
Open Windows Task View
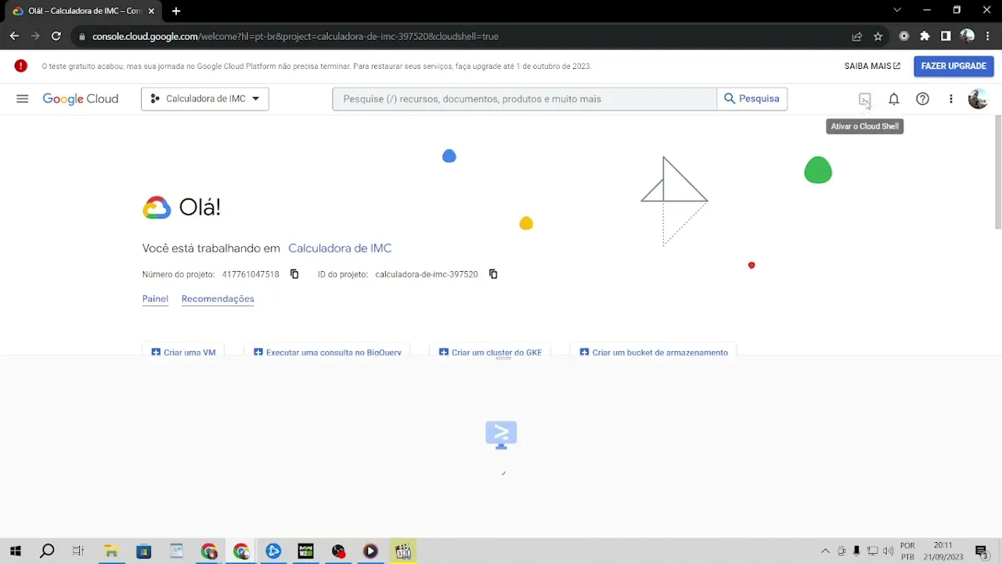click(x=78, y=551)
